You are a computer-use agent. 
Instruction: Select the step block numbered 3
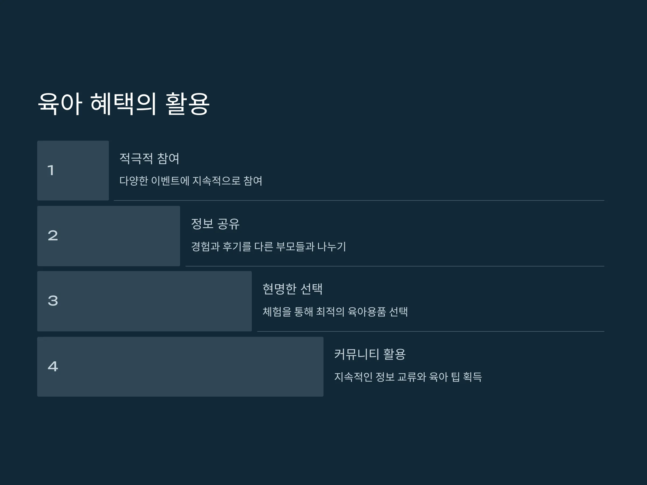pyautogui.click(x=144, y=301)
